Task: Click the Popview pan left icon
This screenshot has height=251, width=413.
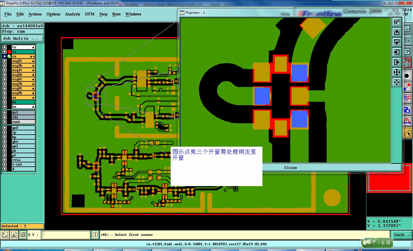Action: (397, 52)
